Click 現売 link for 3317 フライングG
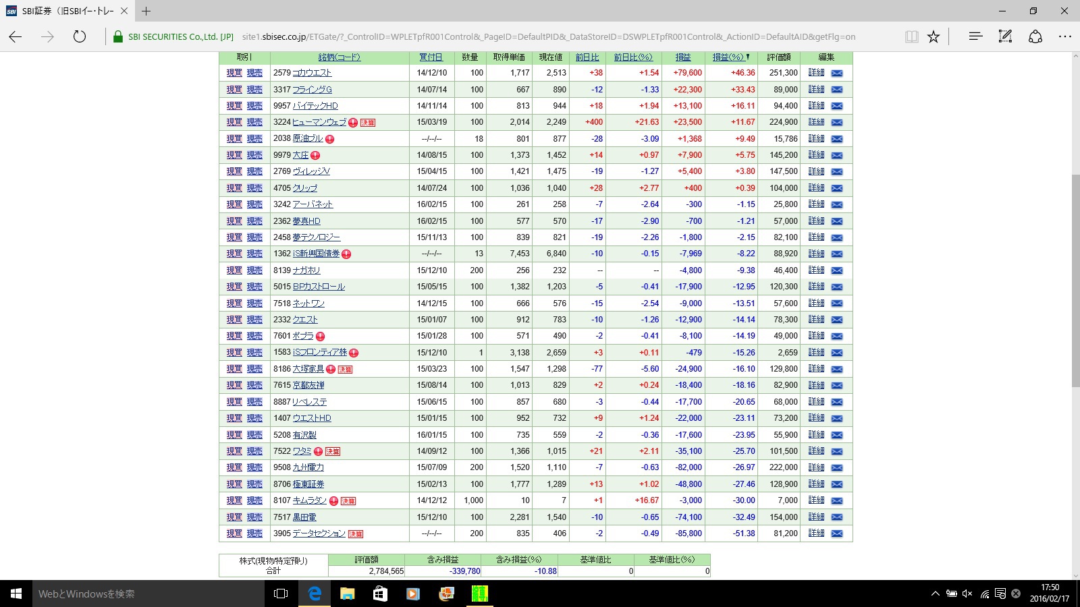The width and height of the screenshot is (1080, 607). coord(254,90)
